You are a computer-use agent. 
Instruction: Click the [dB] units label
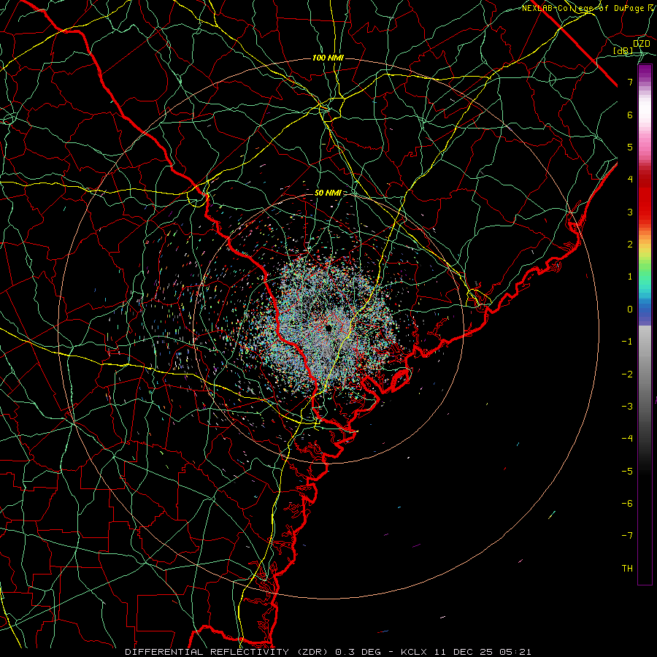point(623,50)
